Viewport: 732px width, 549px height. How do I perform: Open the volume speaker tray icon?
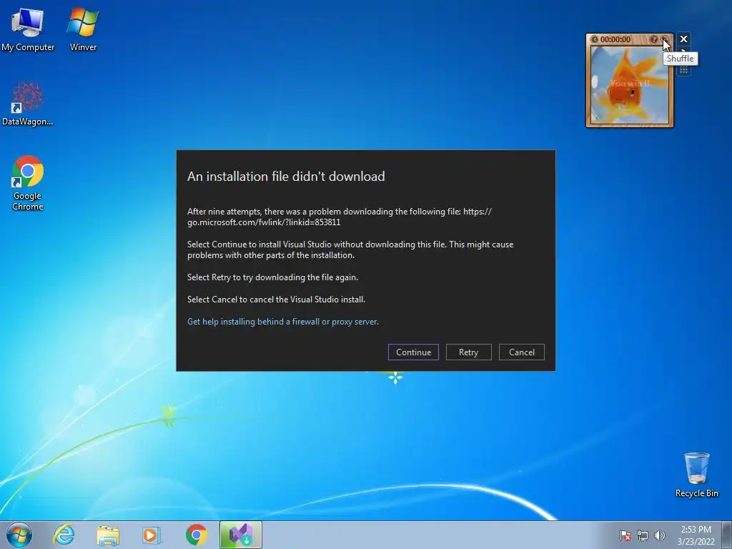660,535
